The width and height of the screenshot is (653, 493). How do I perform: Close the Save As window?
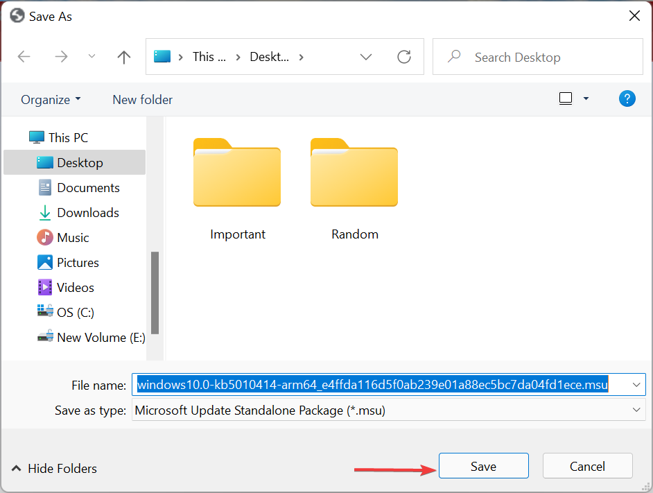(x=634, y=16)
